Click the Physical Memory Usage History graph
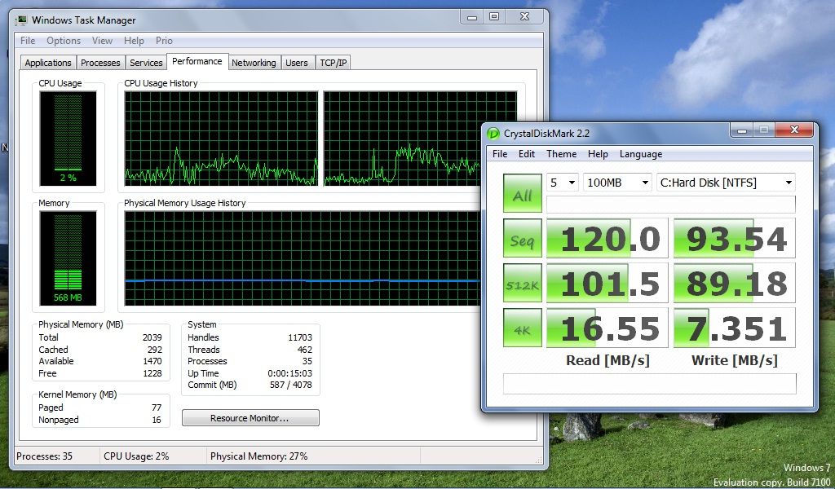 tap(303, 258)
